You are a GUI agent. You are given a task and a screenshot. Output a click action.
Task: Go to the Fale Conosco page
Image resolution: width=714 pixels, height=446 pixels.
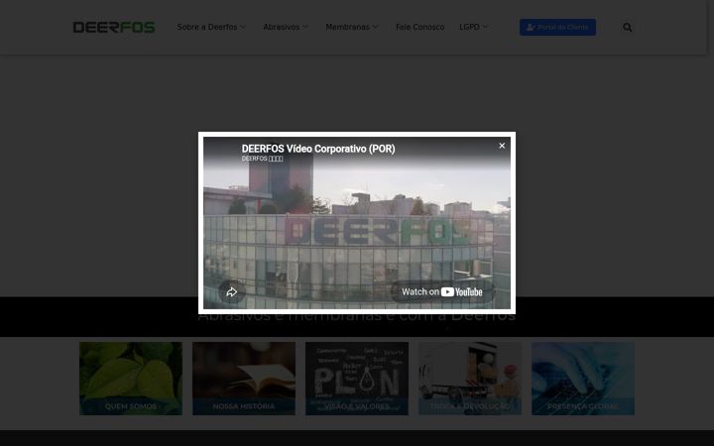click(419, 28)
